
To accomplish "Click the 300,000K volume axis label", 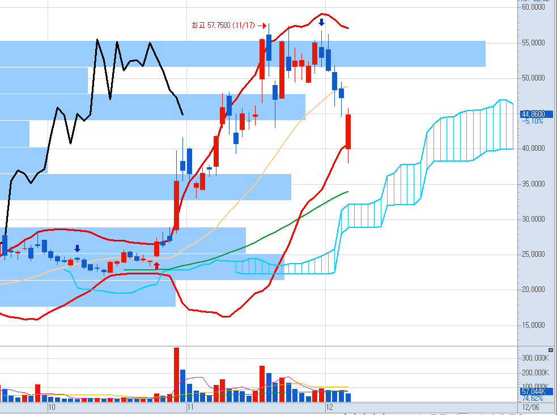I will pos(535,358).
